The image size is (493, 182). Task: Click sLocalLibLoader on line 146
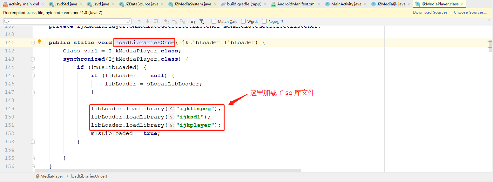pos(173,84)
